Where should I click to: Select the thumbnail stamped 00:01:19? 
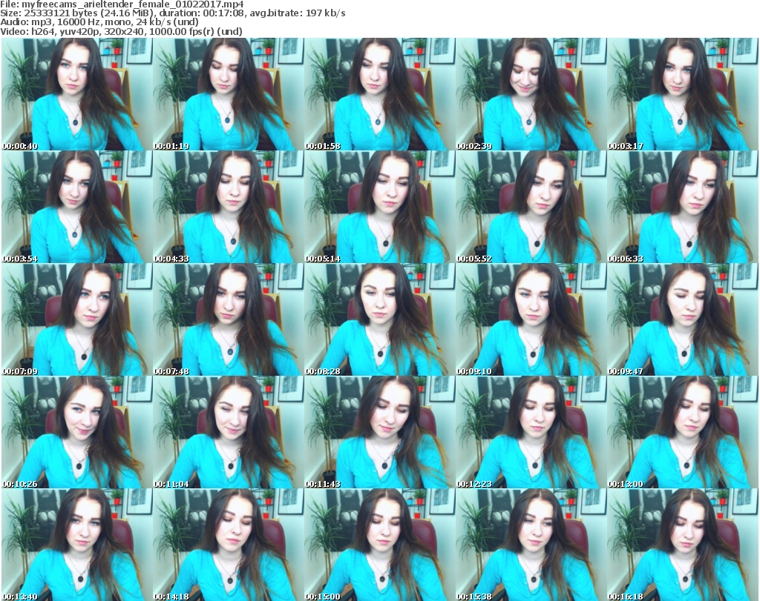click(228, 94)
